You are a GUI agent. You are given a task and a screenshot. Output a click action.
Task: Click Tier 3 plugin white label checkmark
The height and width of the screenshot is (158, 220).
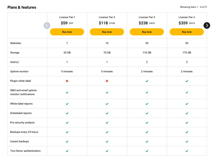pos(147,81)
